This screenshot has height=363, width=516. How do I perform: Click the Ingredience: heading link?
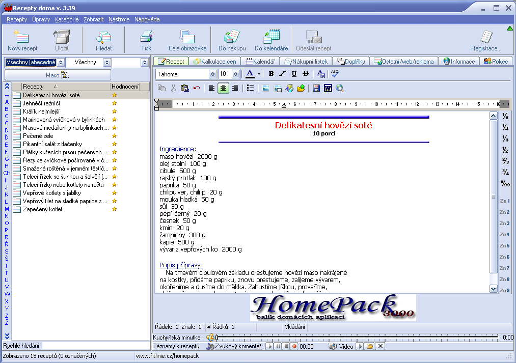pos(178,149)
